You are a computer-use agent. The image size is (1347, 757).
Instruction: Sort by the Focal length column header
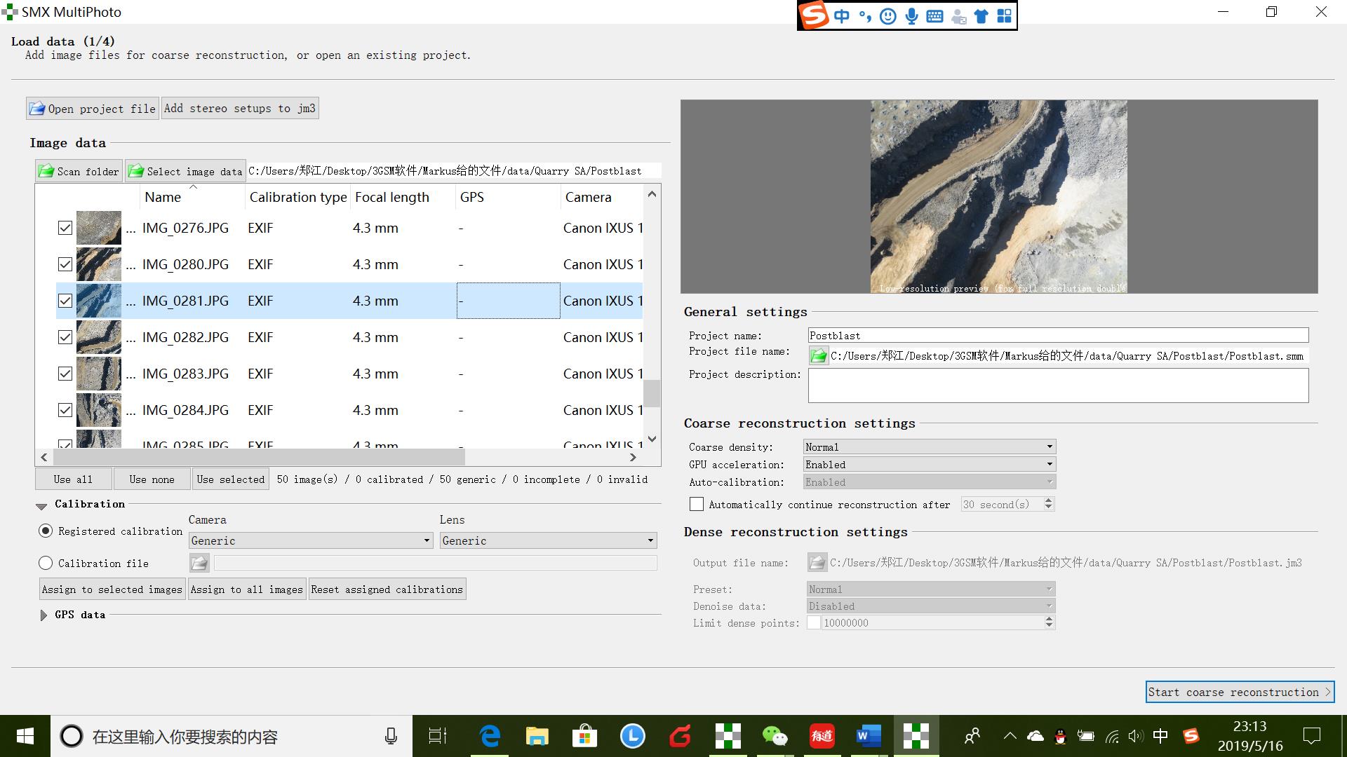tap(391, 197)
